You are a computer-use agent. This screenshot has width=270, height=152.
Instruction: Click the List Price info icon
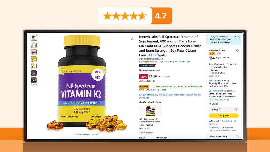[x=154, y=81]
